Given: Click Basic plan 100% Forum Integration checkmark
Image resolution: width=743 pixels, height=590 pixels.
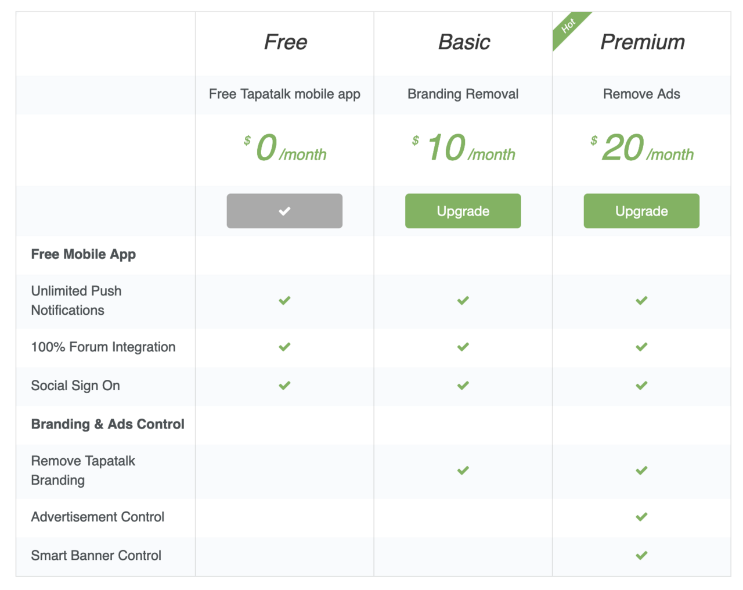Looking at the screenshot, I should (x=463, y=347).
